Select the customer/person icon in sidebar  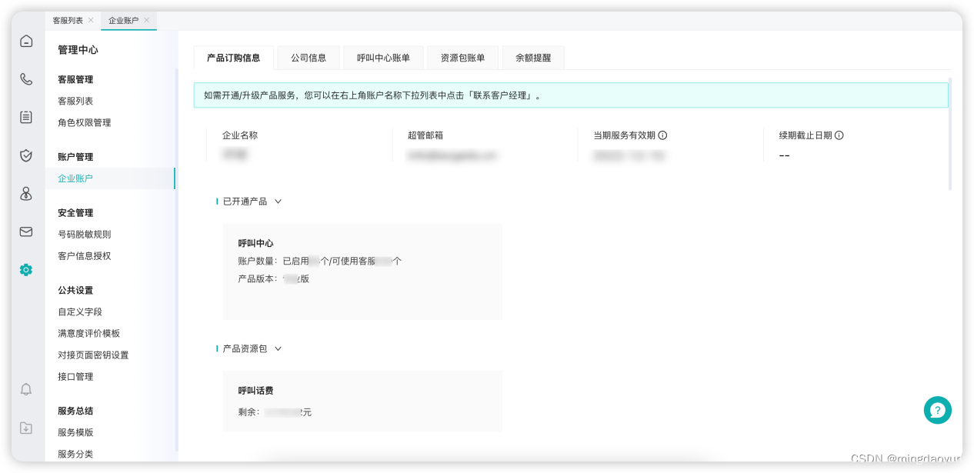(26, 194)
